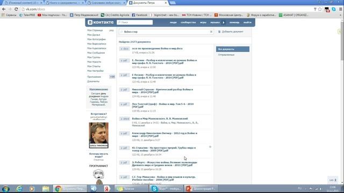Switch to first browser tab
The width and height of the screenshot is (344, 193).
coord(23,3)
